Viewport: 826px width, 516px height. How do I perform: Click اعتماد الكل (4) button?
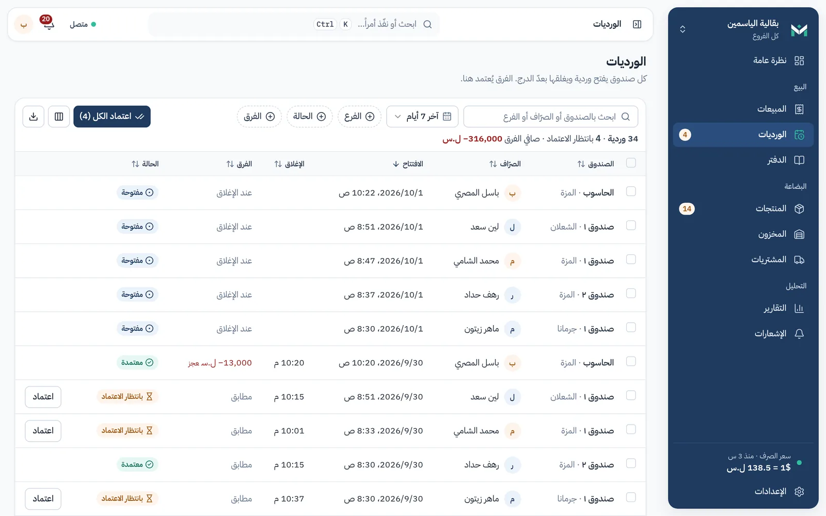112,117
